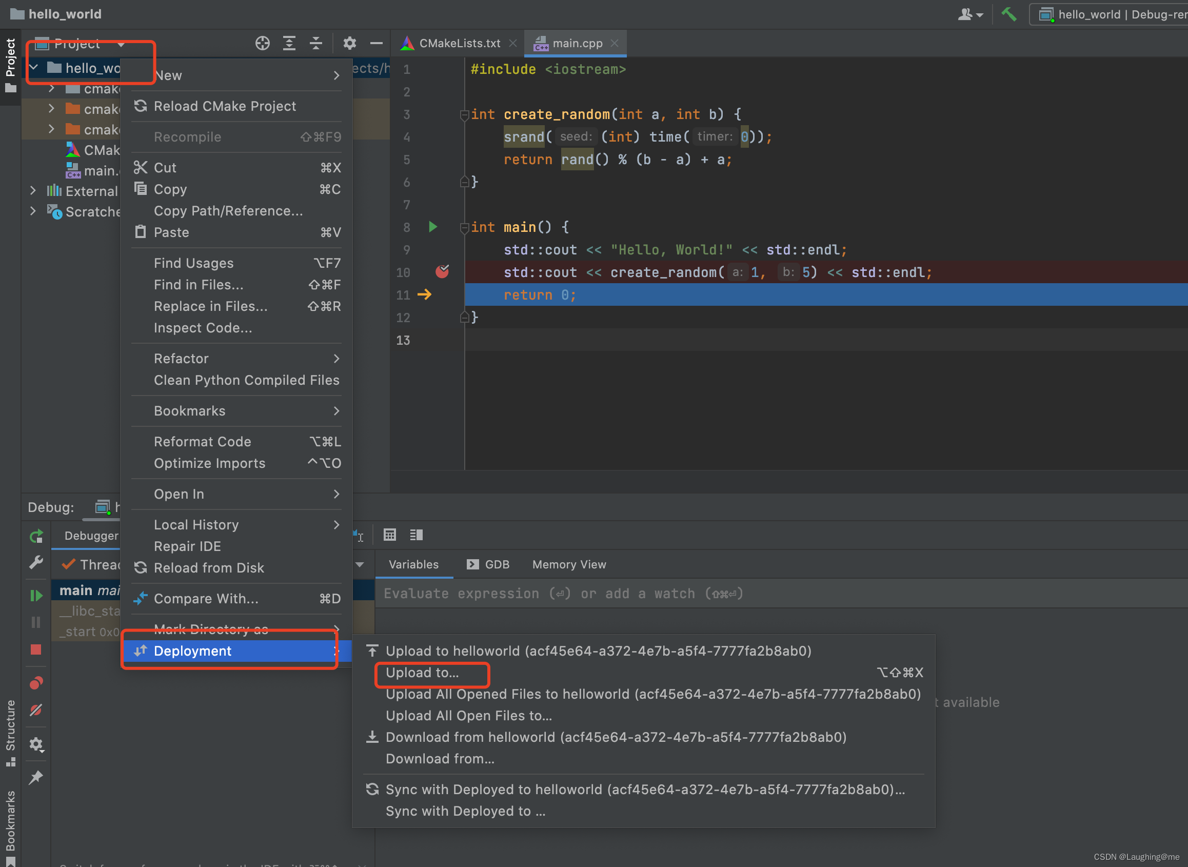Close the CMakeLists.txt editor tab
Screen dimensions: 1188x867
pos(512,43)
